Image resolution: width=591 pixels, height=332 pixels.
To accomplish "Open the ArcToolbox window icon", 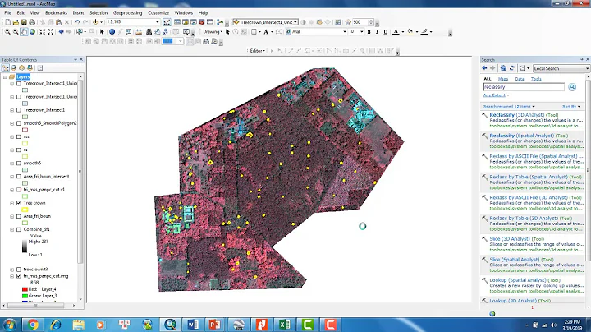I will click(x=202, y=22).
